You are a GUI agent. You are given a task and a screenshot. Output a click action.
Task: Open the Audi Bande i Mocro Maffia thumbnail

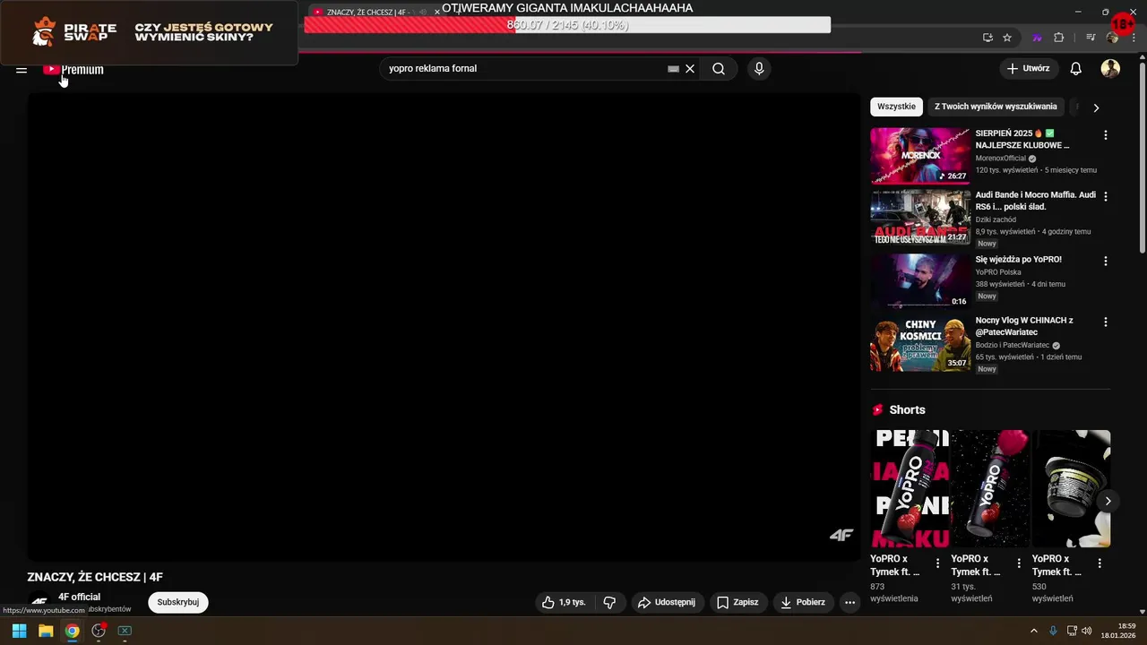click(x=919, y=217)
